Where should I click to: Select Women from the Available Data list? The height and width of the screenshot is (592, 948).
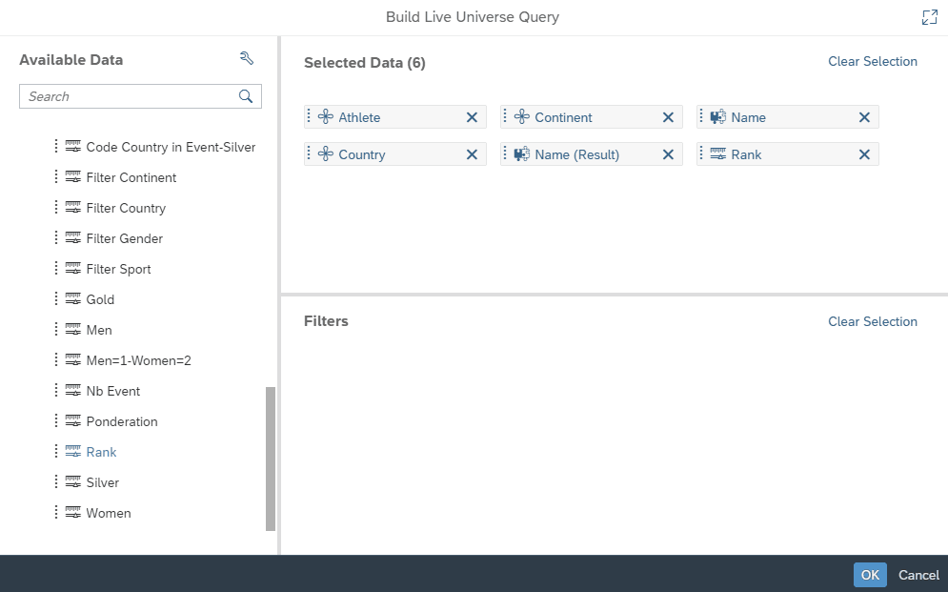107,513
